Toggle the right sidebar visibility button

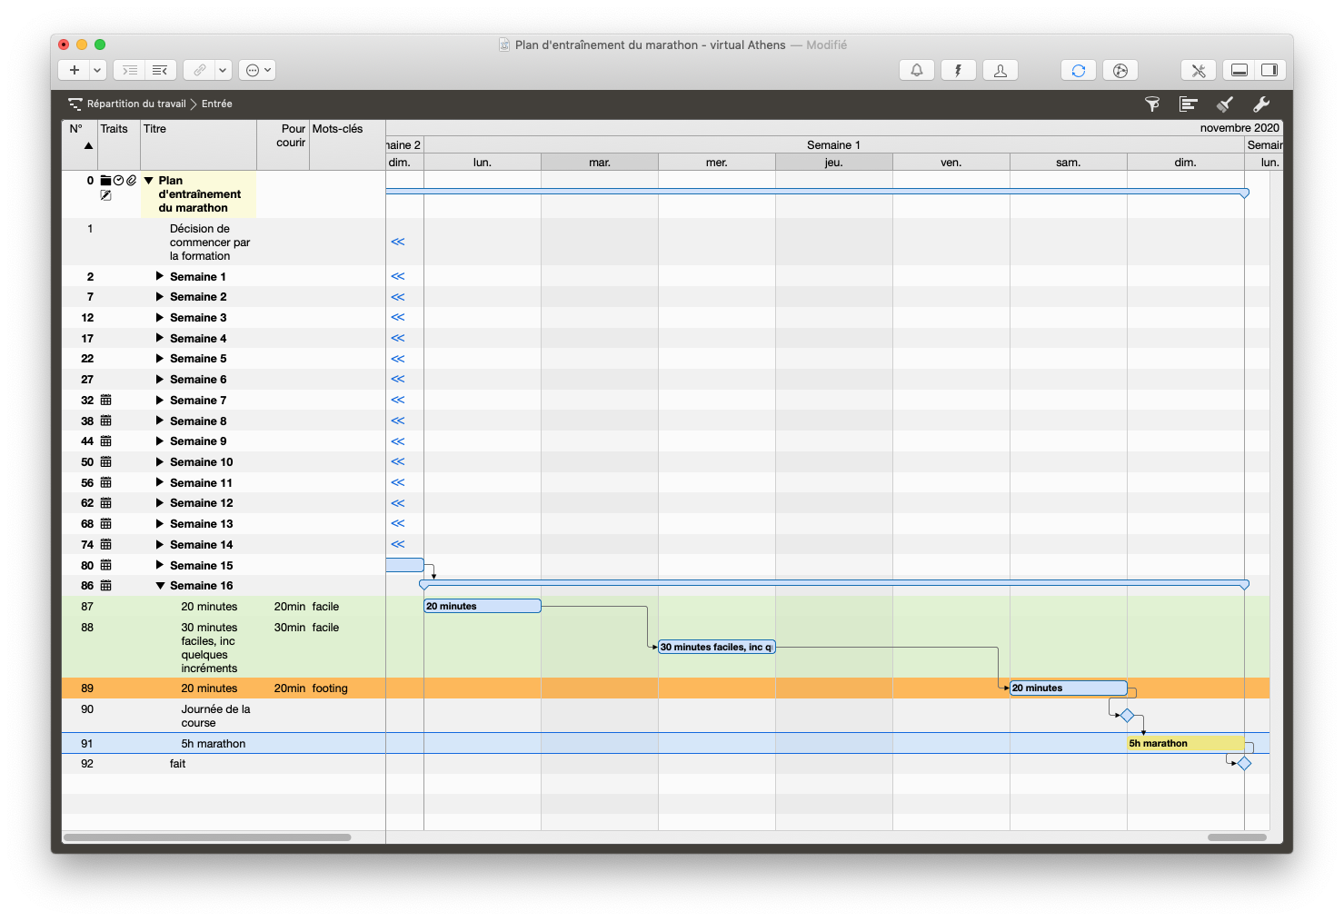click(x=1269, y=70)
